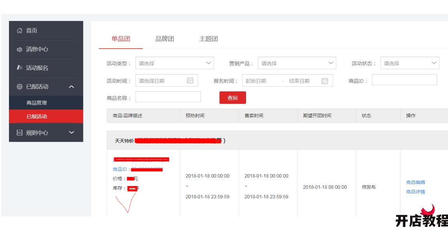Screen dimensions: 448x239
Task: Open the calendar icon in 活动时间 field
Action: click(190, 80)
